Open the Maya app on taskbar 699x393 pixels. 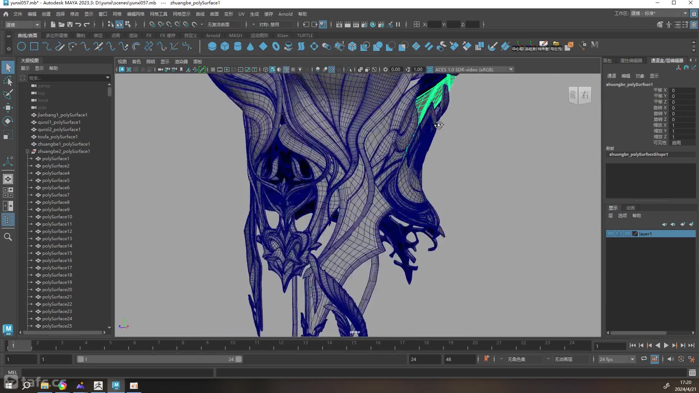[x=116, y=385]
